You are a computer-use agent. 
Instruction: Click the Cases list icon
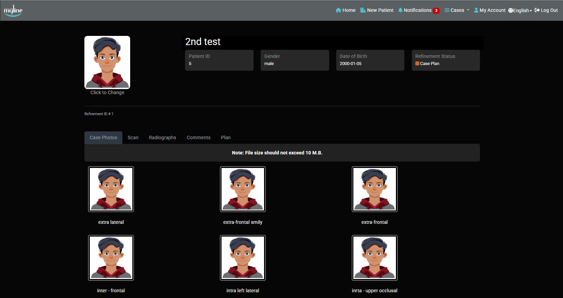click(447, 10)
